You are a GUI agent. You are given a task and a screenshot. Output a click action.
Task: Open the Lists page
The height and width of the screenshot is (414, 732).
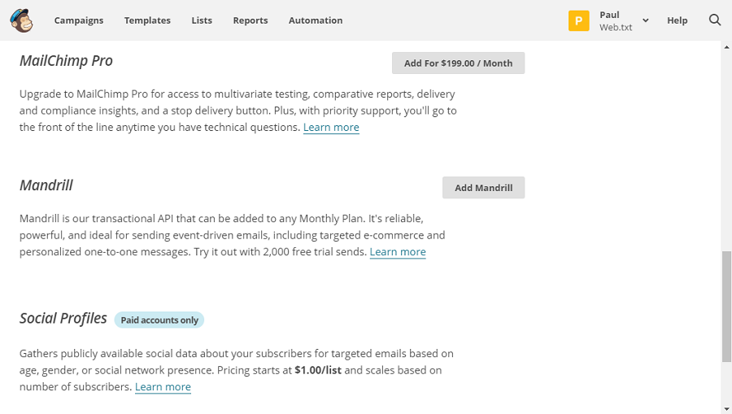(x=202, y=20)
